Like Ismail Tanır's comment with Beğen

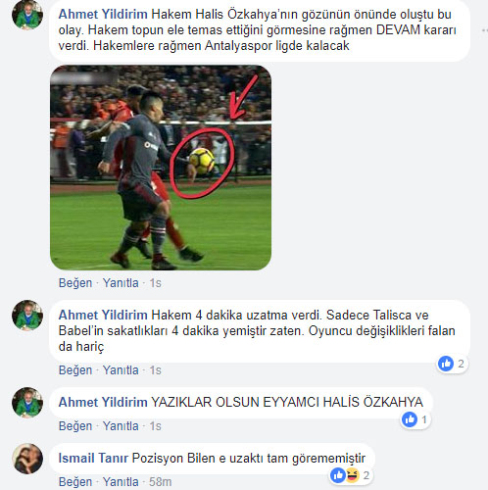point(75,482)
